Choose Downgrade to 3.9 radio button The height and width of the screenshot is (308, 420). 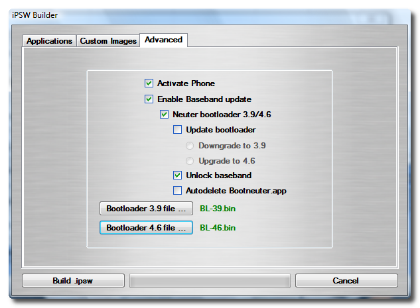pyautogui.click(x=190, y=146)
